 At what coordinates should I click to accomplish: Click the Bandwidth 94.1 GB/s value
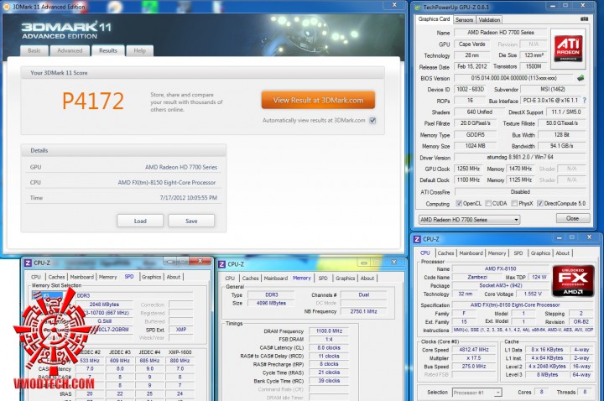(x=561, y=146)
